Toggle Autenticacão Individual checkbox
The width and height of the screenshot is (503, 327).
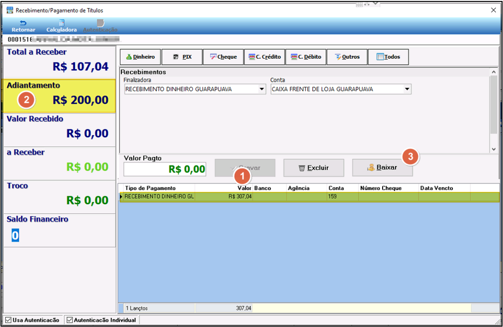70,320
